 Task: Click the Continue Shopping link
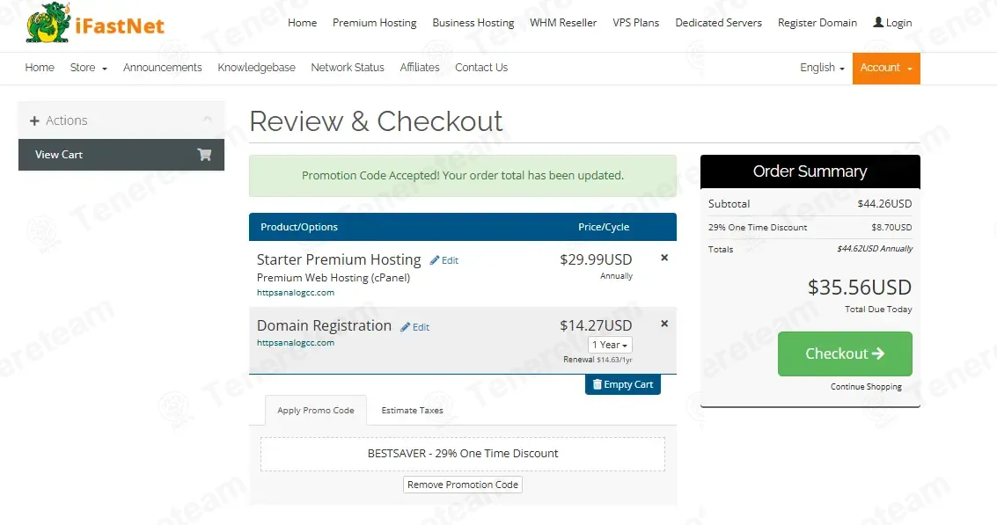point(865,386)
